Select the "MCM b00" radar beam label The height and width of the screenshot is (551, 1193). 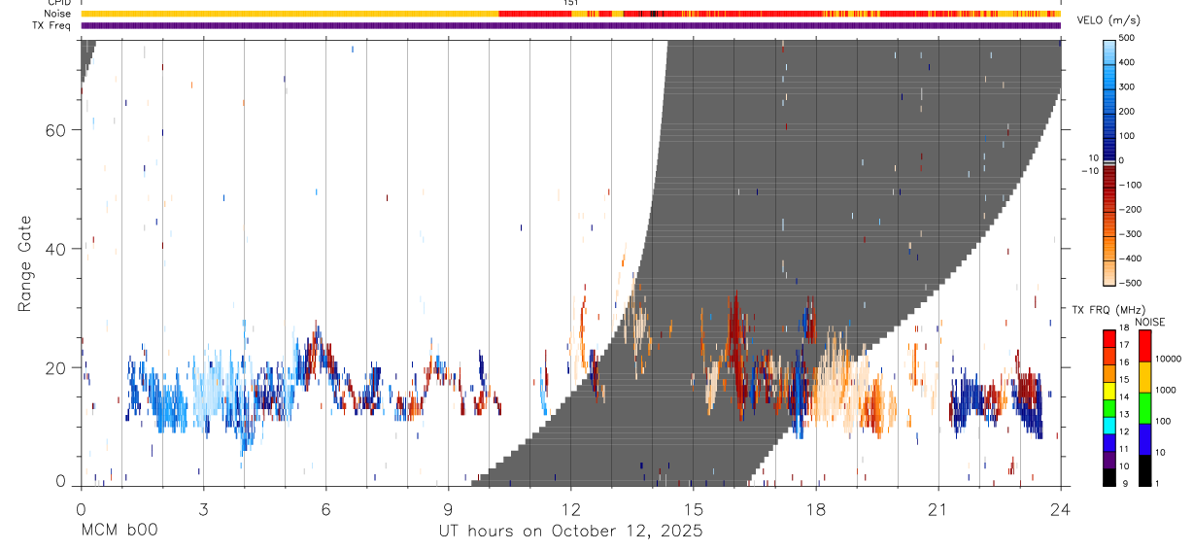tap(119, 531)
